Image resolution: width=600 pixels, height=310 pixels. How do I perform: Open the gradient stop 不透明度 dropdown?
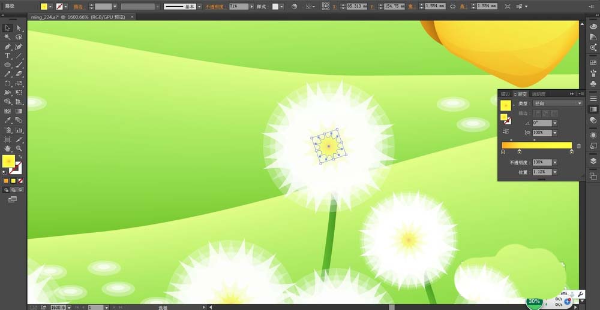pos(555,163)
